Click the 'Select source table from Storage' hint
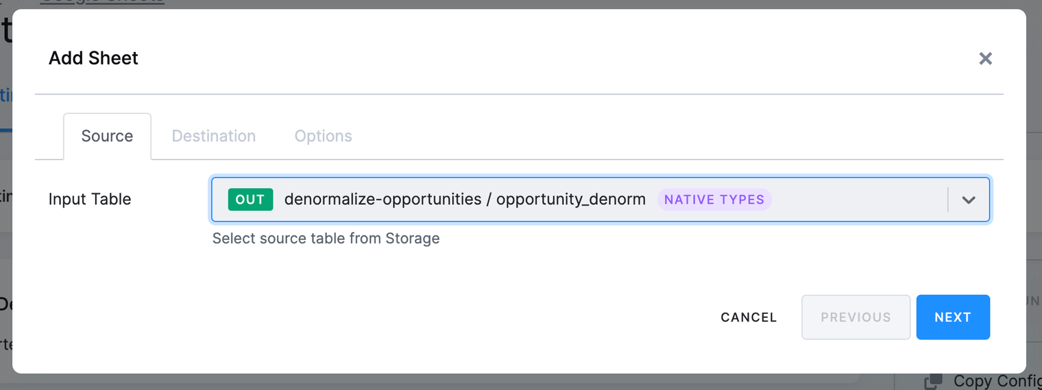 326,239
